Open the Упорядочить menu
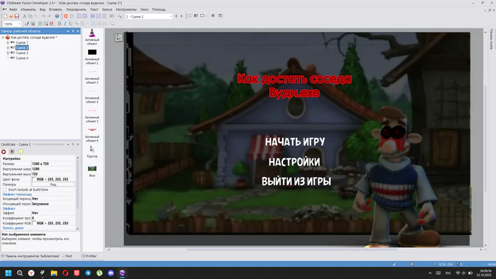496x279 pixels. point(76,9)
